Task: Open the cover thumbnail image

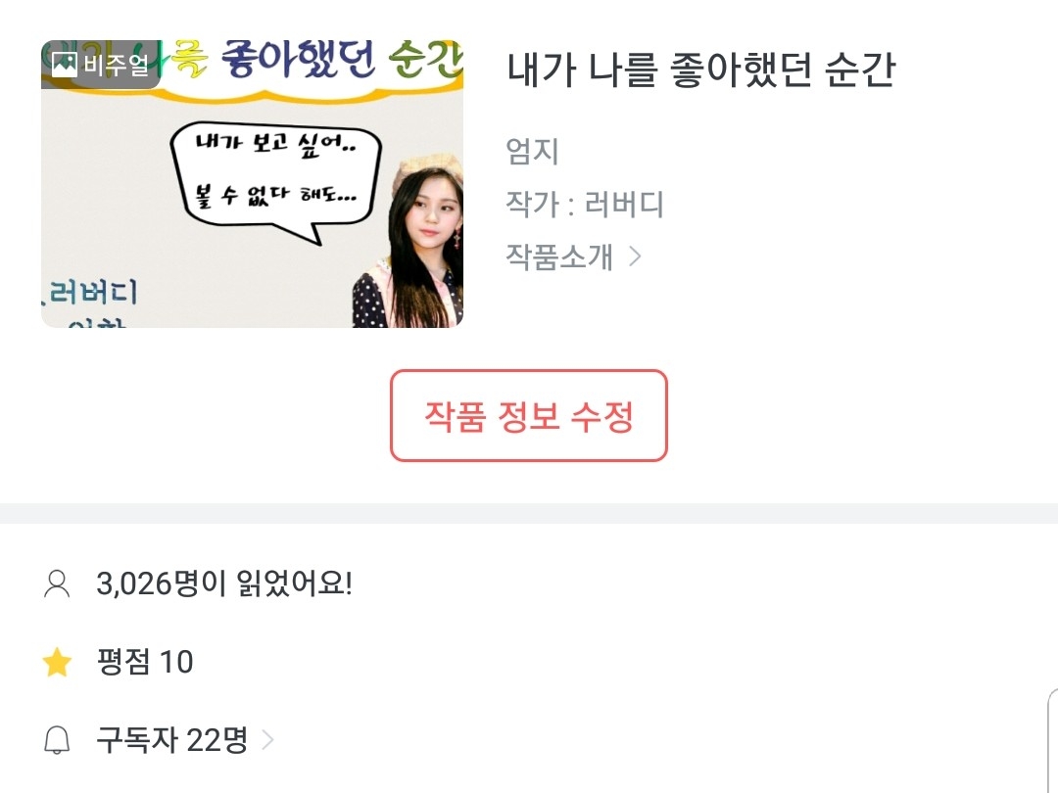Action: [x=252, y=184]
